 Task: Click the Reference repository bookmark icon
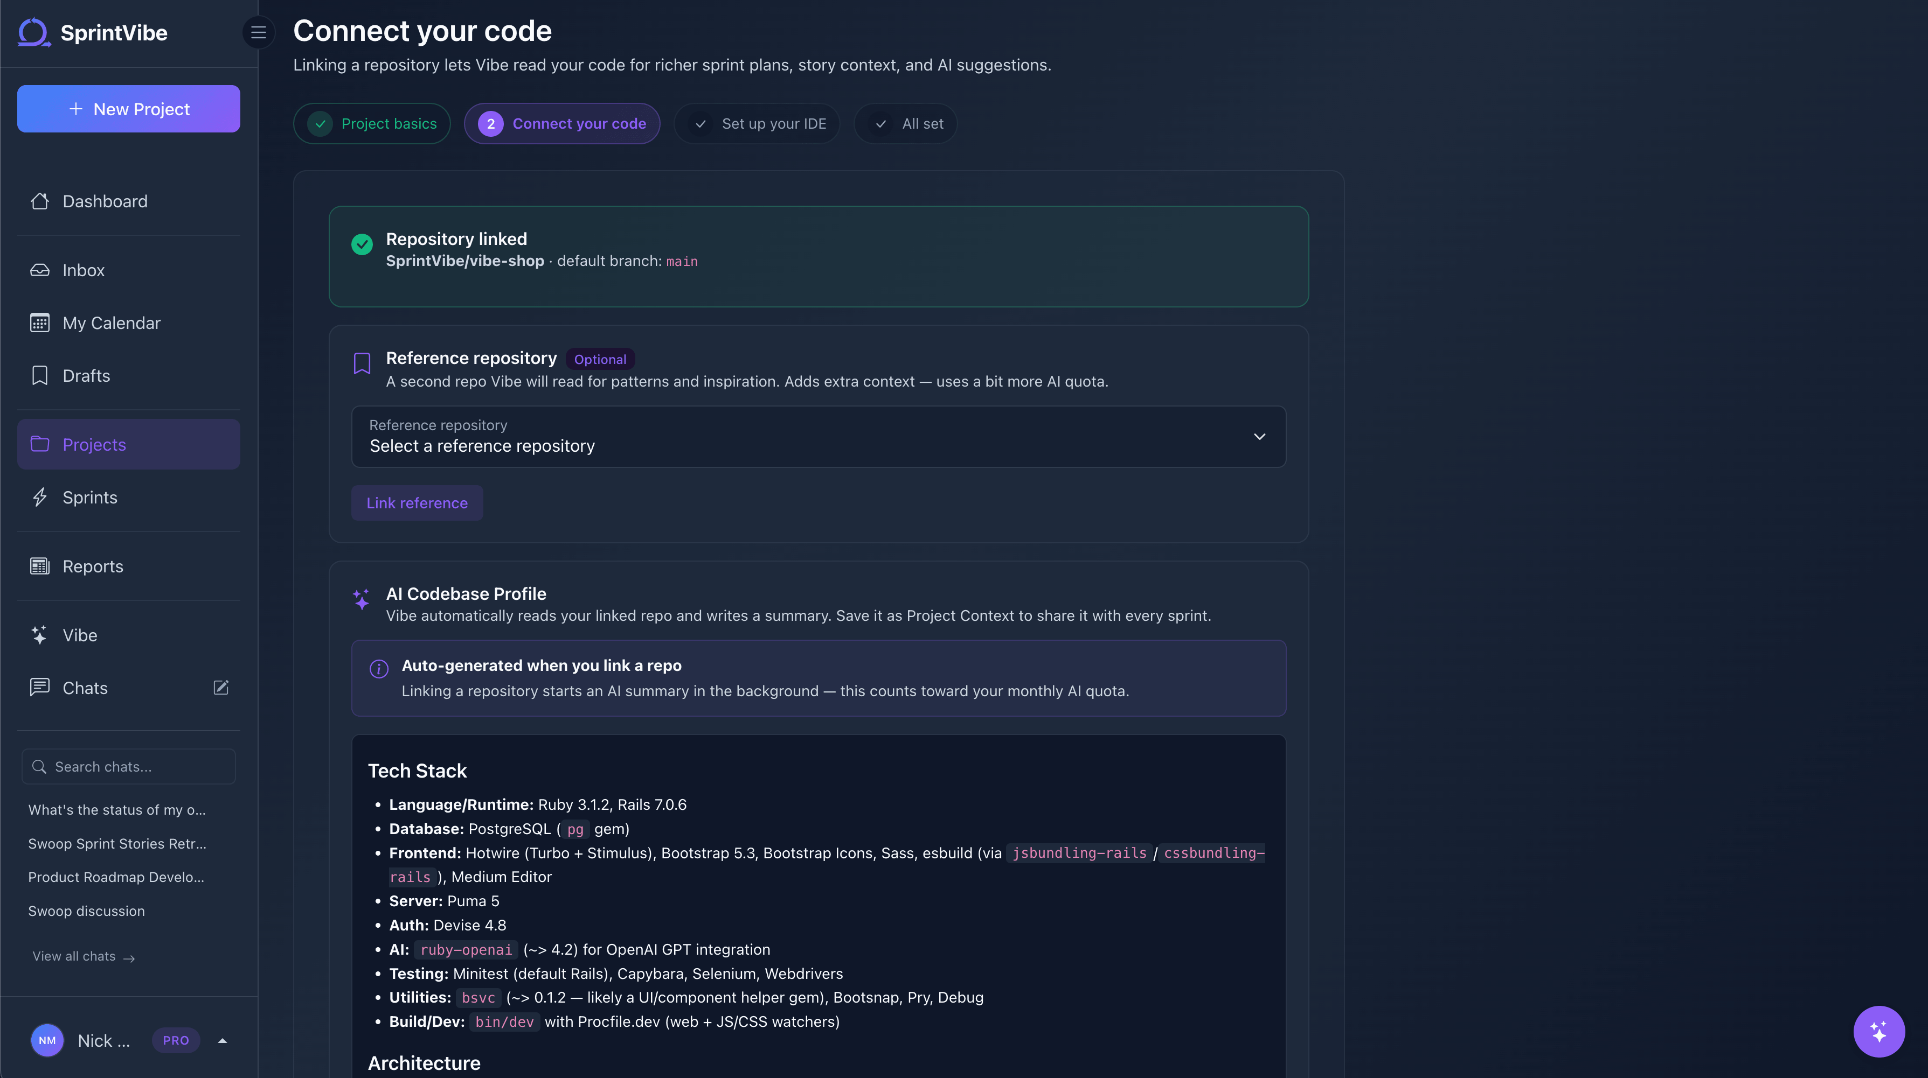(x=362, y=363)
